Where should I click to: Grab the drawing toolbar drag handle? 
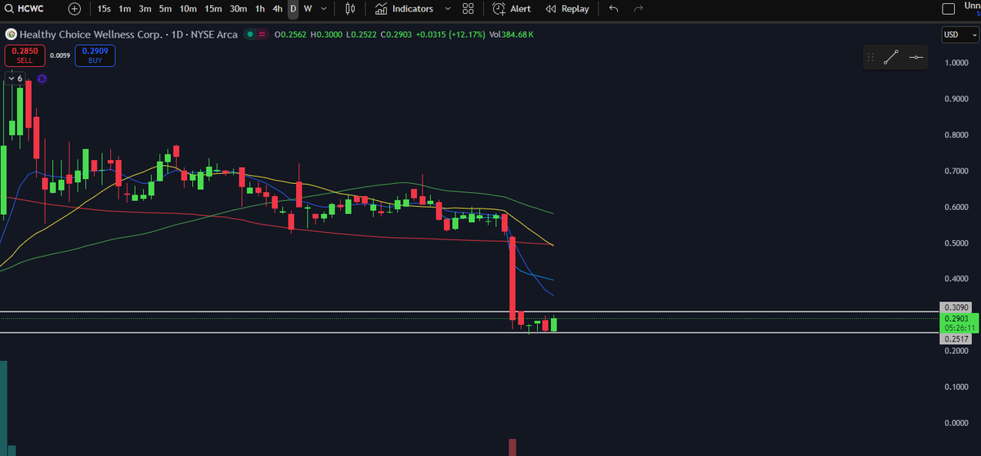tap(871, 57)
